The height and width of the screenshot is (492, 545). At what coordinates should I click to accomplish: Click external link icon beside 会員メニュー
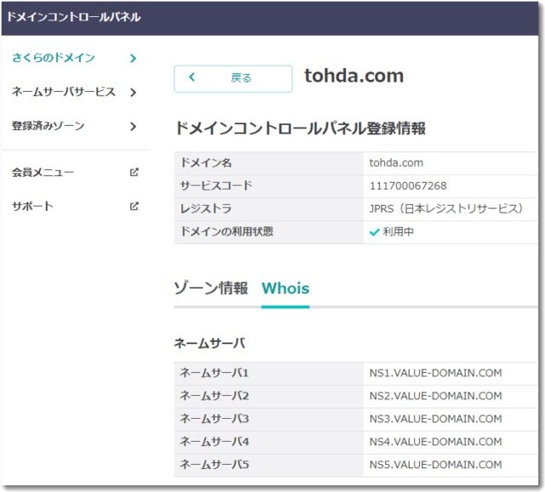[135, 172]
